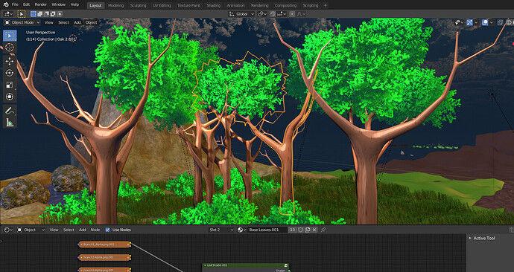Open the node editor Object shader type dropdown
Viewport: 514px width, 272px height.
(31, 230)
